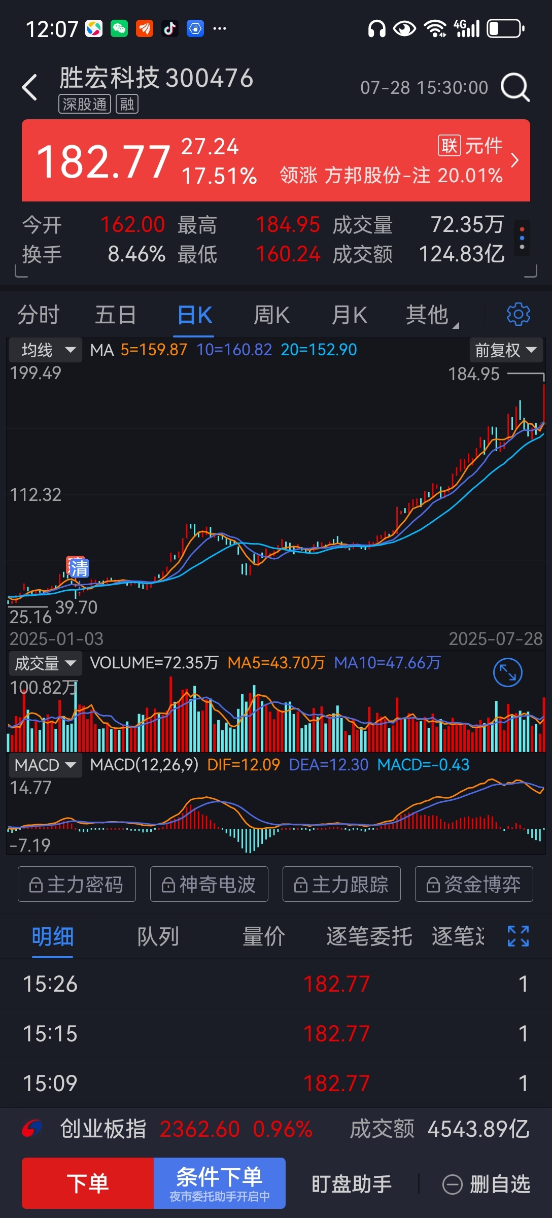Tap the TikTok notification icon
This screenshot has width=552, height=1218.
point(170,29)
